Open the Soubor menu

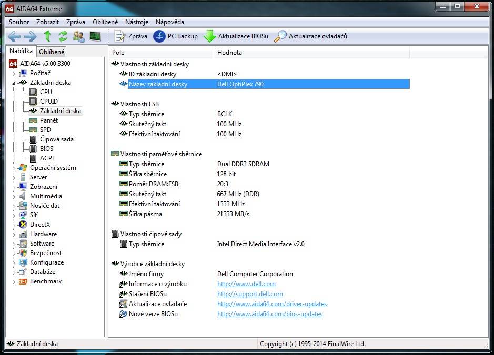coord(19,22)
